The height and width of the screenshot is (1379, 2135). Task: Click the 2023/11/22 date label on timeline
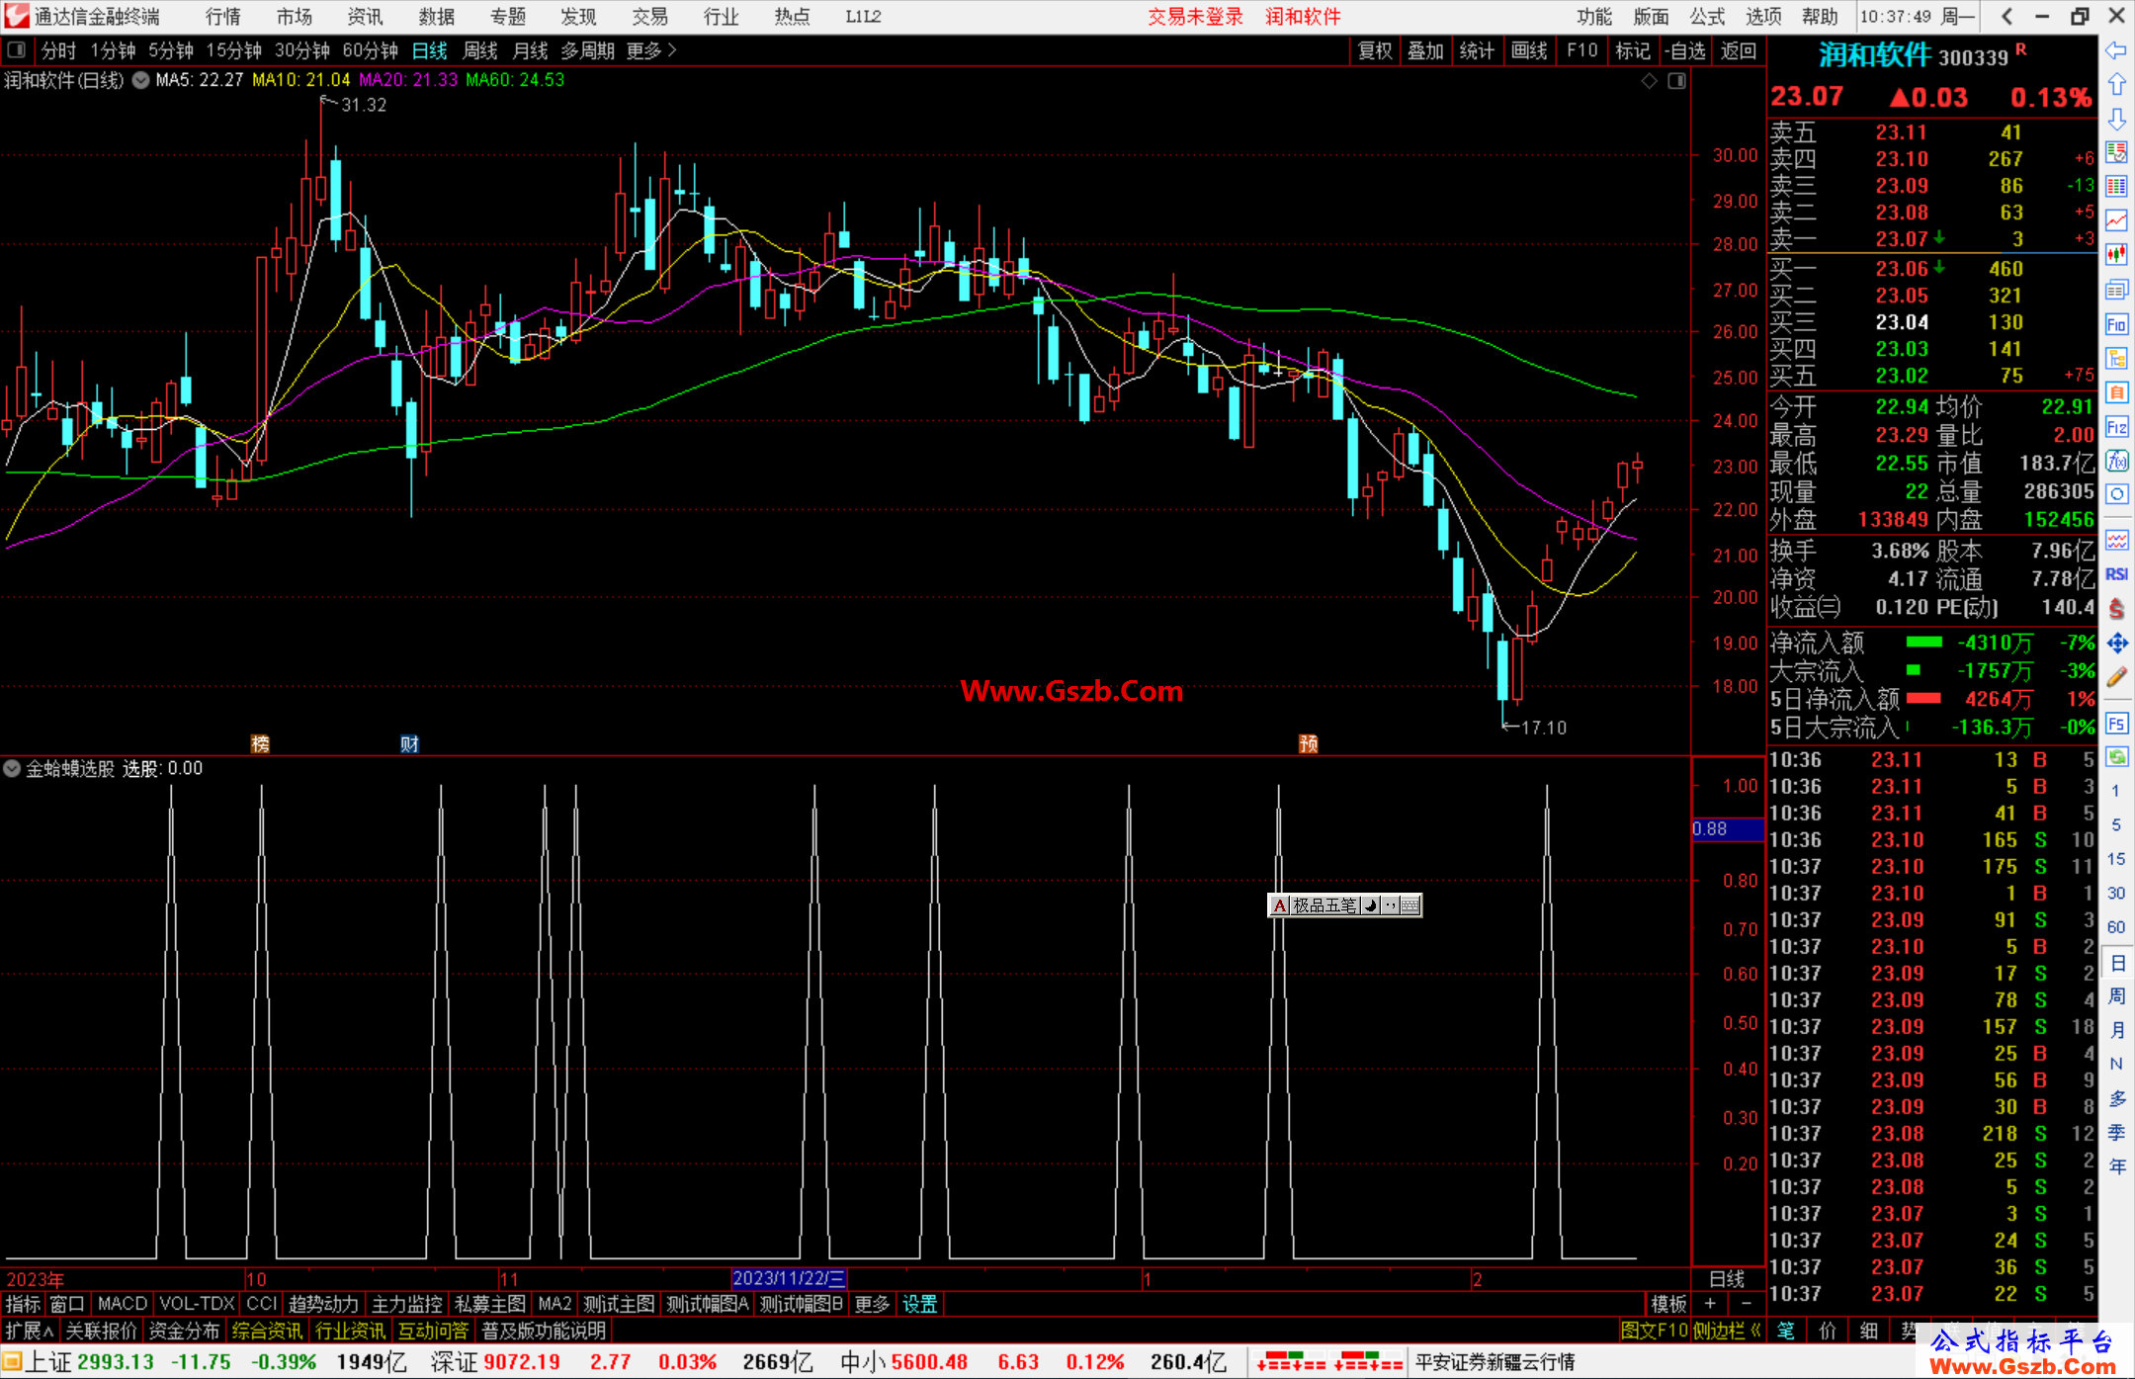(789, 1278)
